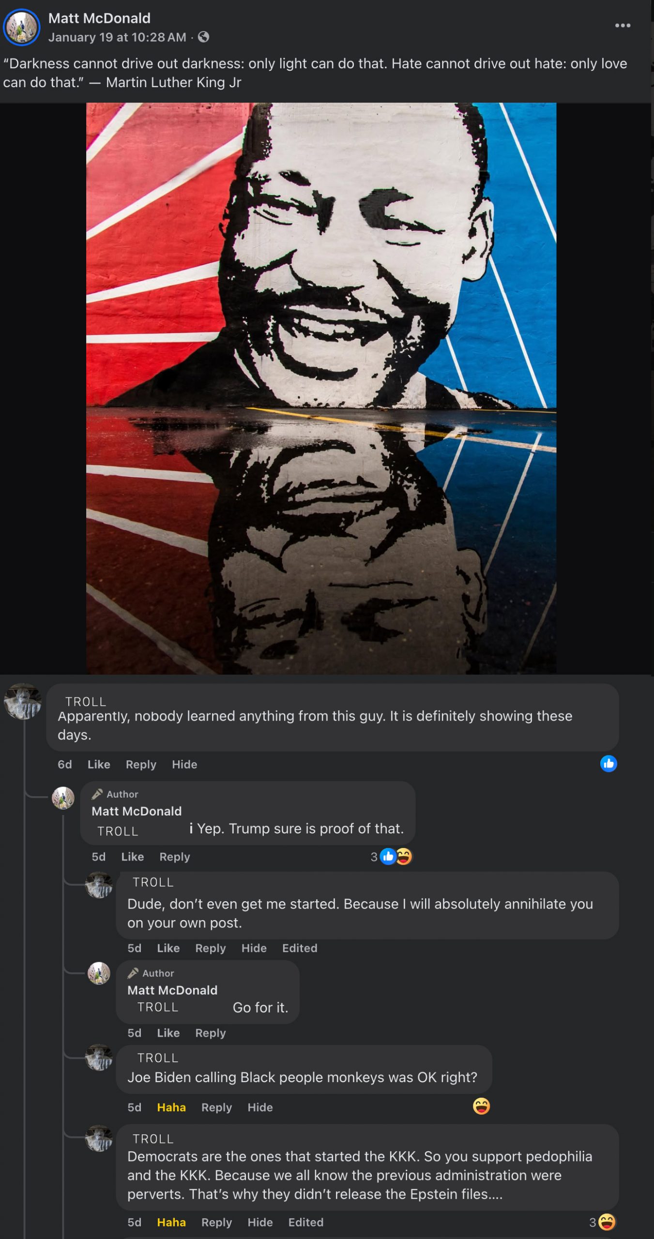Click the first commenter's statue avatar
654x1239 pixels.
point(22,702)
